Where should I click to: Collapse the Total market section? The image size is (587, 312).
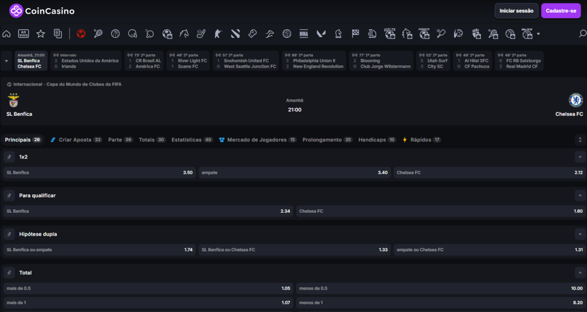point(580,272)
